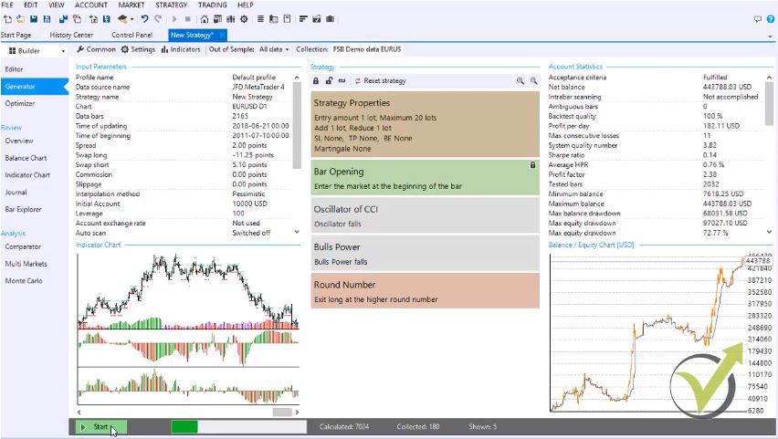
Task: Open the chat bubble icon at top right
Action: (x=757, y=18)
